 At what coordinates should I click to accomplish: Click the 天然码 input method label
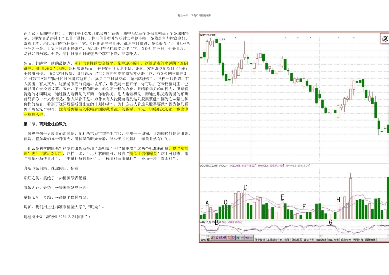pos(221,238)
